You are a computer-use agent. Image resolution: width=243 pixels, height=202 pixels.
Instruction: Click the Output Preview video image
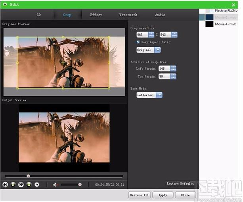point(64,137)
